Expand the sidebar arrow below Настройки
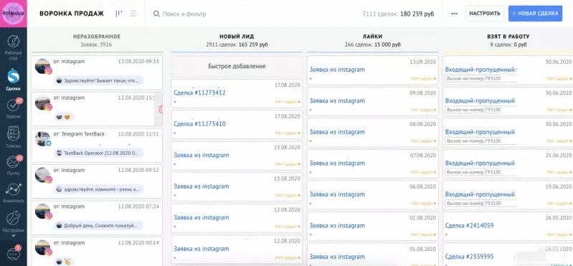 14,236
